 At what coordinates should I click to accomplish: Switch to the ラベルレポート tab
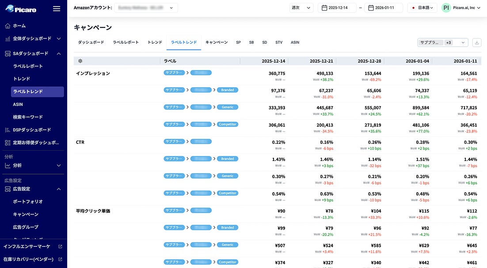[x=126, y=42]
